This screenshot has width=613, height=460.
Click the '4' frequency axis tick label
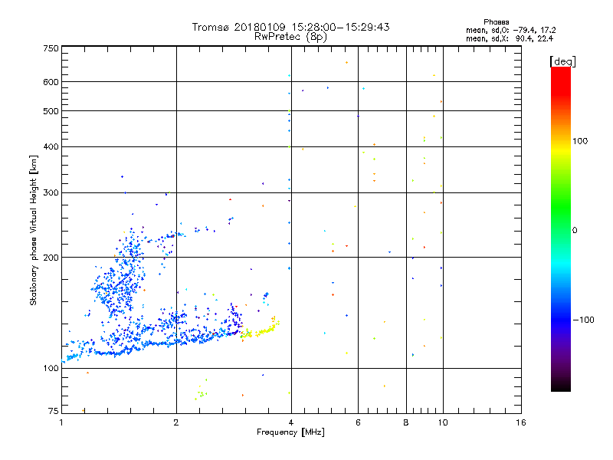coord(291,422)
